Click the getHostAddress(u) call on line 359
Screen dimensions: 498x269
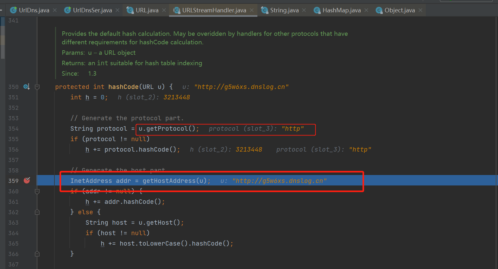(x=175, y=181)
